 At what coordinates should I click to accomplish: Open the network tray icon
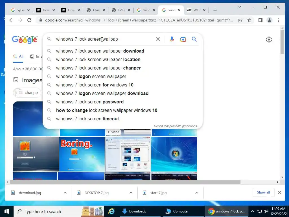tap(260, 211)
